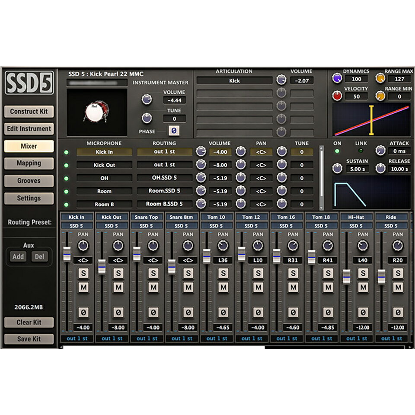This screenshot has height=415, width=415.
Task: Open the Settings page
Action: 29,198
